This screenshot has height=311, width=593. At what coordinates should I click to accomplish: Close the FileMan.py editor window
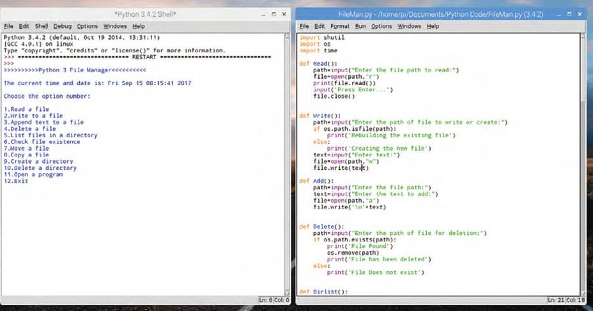click(580, 14)
